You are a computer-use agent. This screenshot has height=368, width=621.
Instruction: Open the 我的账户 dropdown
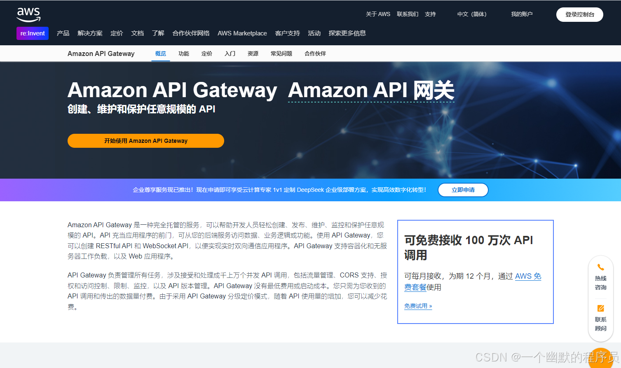[x=522, y=14]
